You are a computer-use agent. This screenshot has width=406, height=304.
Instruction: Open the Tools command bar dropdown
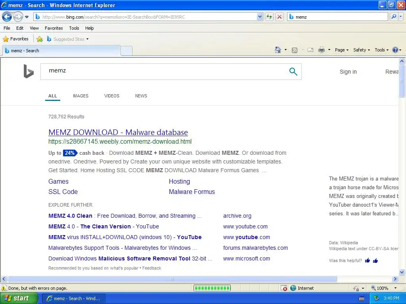pyautogui.click(x=382, y=50)
